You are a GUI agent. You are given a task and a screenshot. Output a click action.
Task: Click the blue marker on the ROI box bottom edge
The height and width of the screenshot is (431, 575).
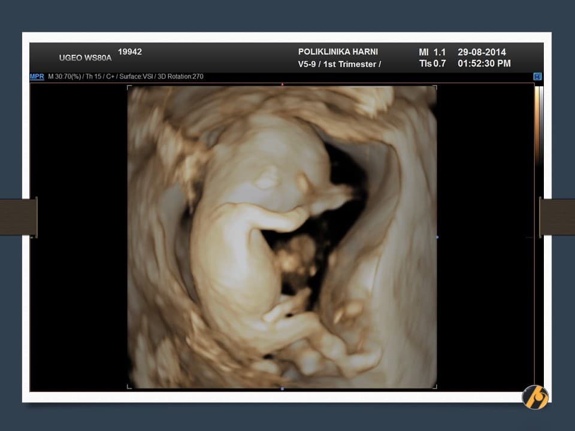282,388
